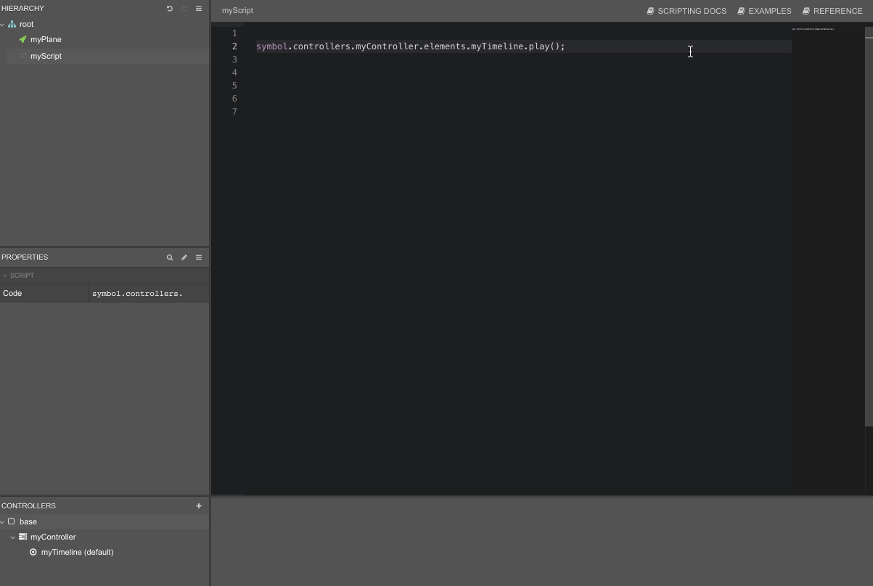Image resolution: width=873 pixels, height=586 pixels.
Task: Click the Reference book icon
Action: coord(806,11)
